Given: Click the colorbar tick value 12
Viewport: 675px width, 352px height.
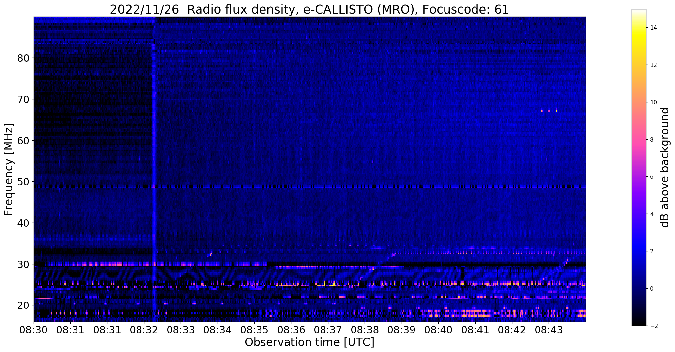Looking at the screenshot, I should point(653,65).
